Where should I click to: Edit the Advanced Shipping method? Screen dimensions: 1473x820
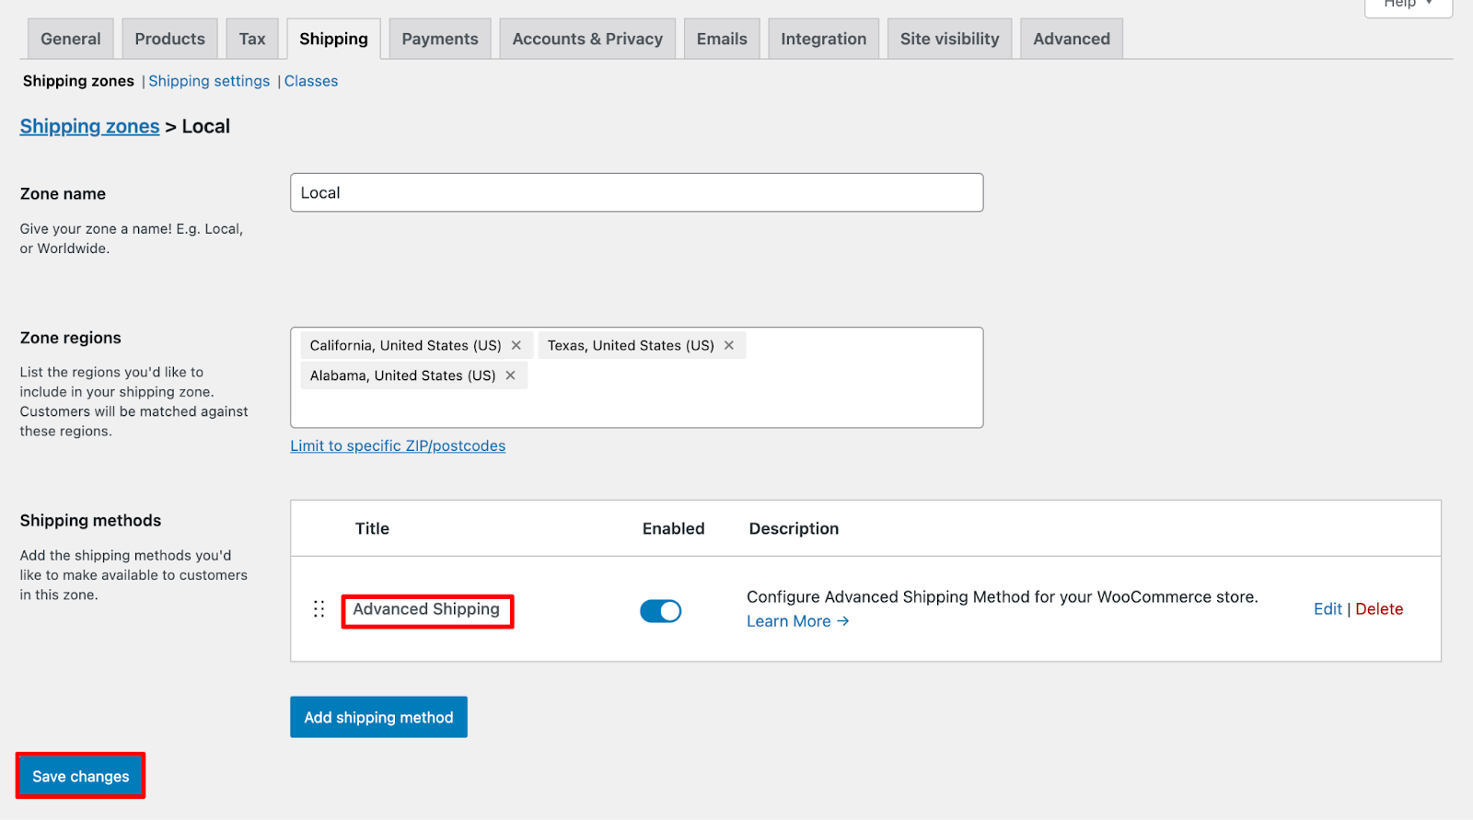[x=1328, y=609]
